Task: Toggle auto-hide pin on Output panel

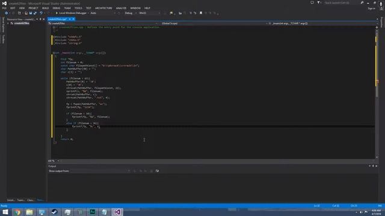Action: tap(373, 166)
